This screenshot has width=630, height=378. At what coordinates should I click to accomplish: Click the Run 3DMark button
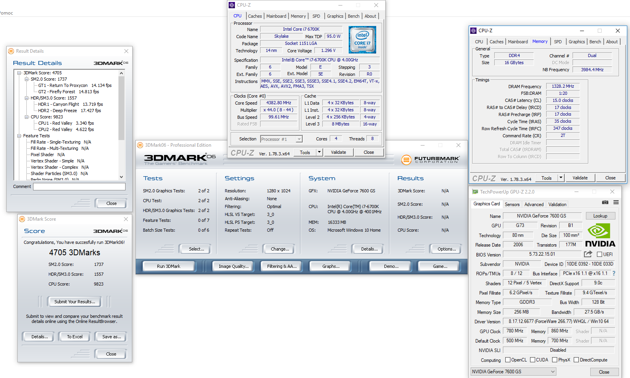pos(168,266)
